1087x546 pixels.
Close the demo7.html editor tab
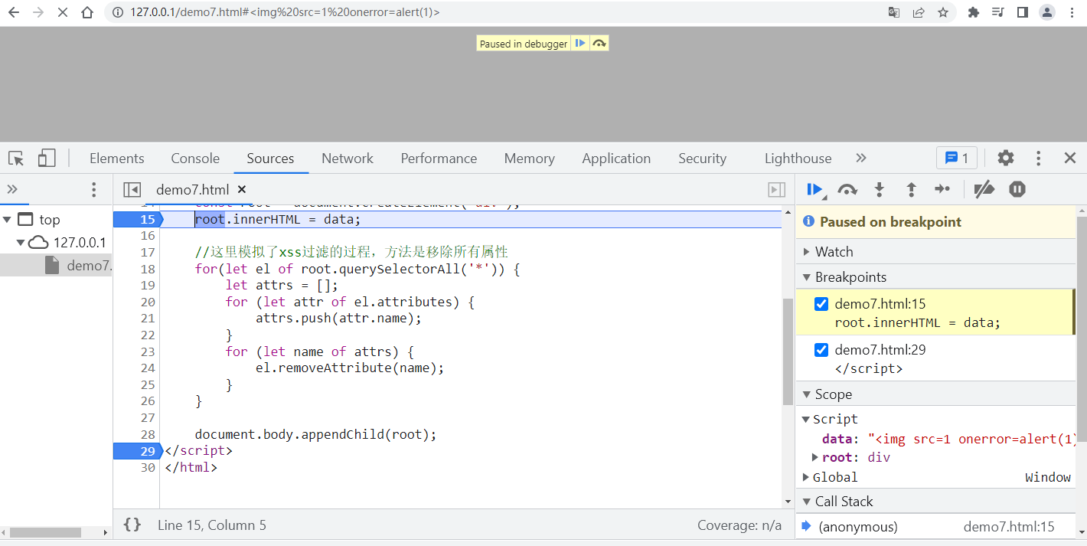click(x=242, y=189)
